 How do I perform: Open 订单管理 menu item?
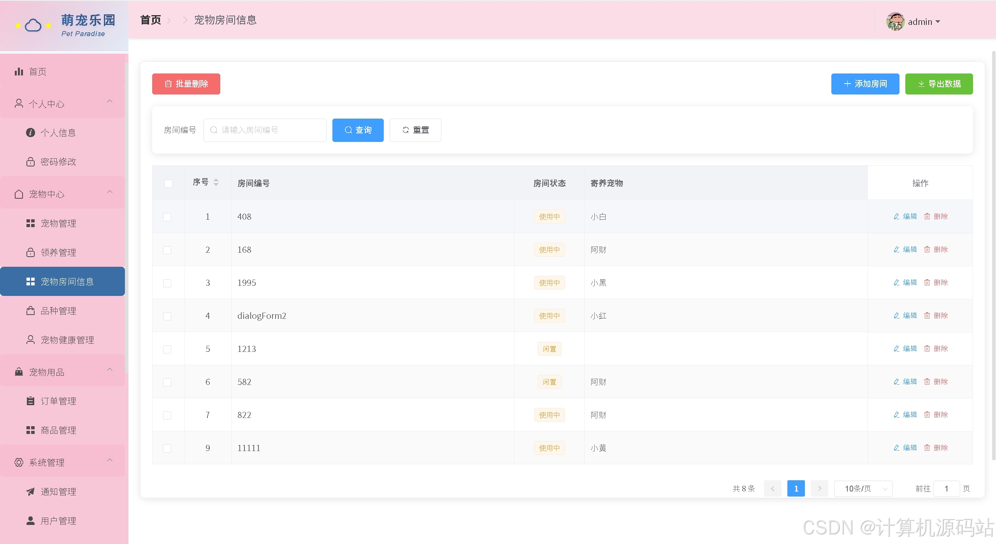(62, 401)
